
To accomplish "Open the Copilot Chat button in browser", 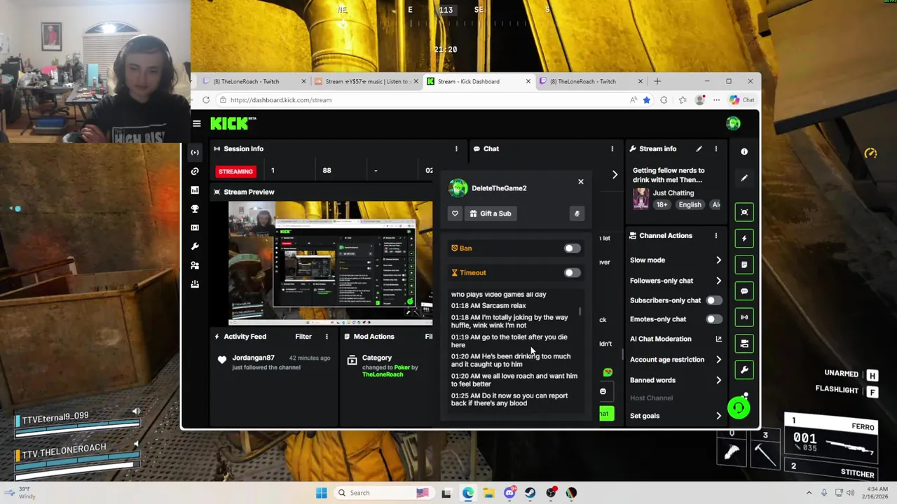I will [741, 100].
